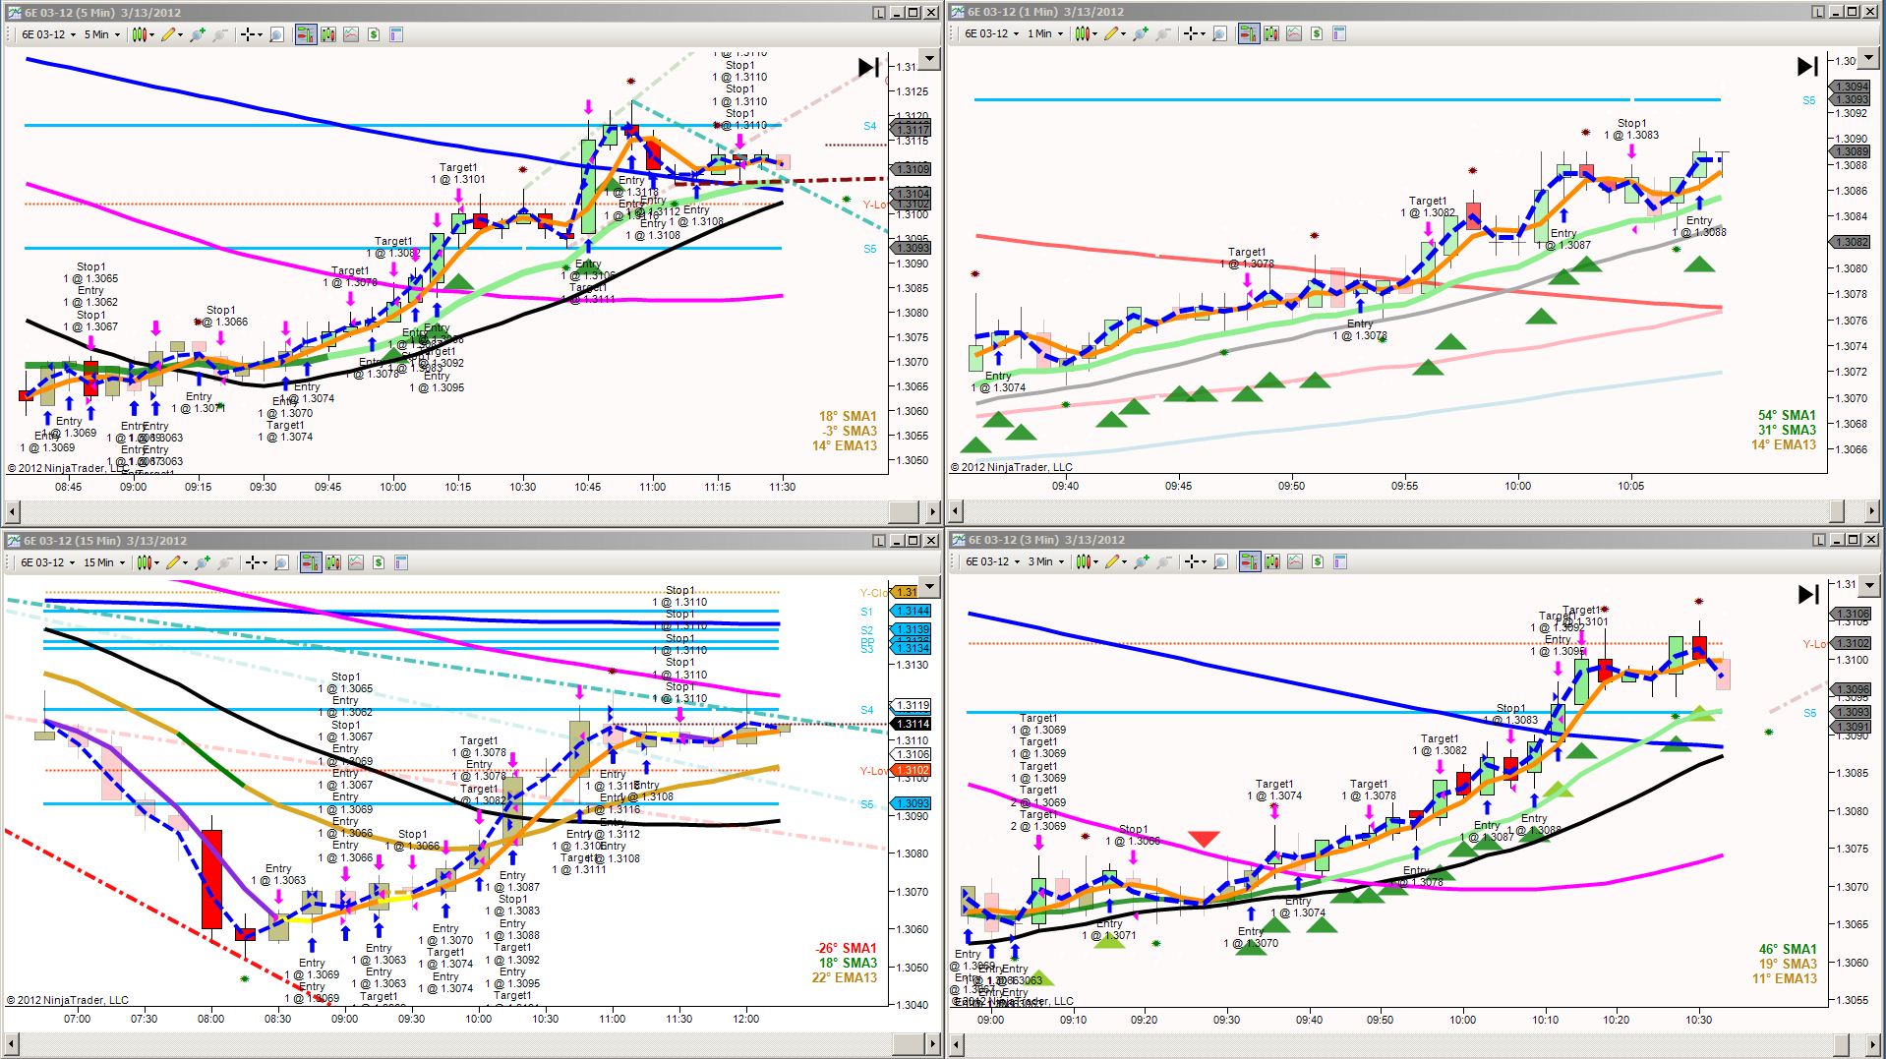
Task: Zoom in on the 3 Min chart
Action: click(x=1142, y=561)
